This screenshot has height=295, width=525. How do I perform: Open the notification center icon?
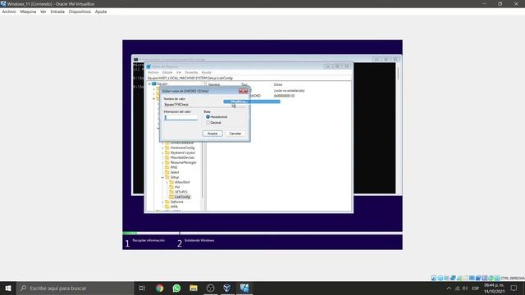tap(514, 288)
